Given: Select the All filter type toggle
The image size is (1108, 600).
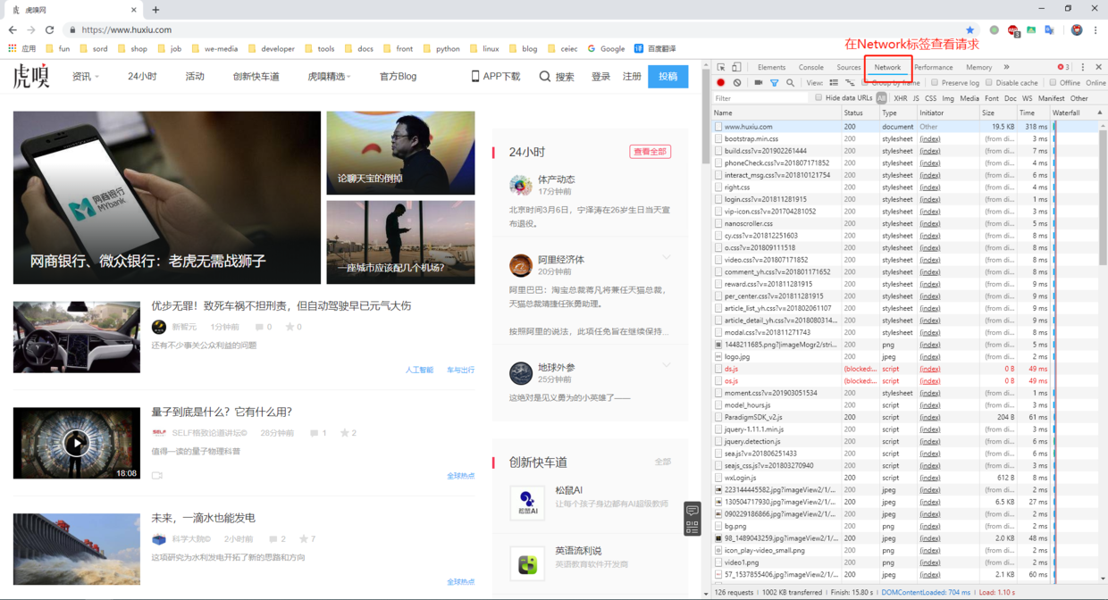Looking at the screenshot, I should (x=882, y=98).
